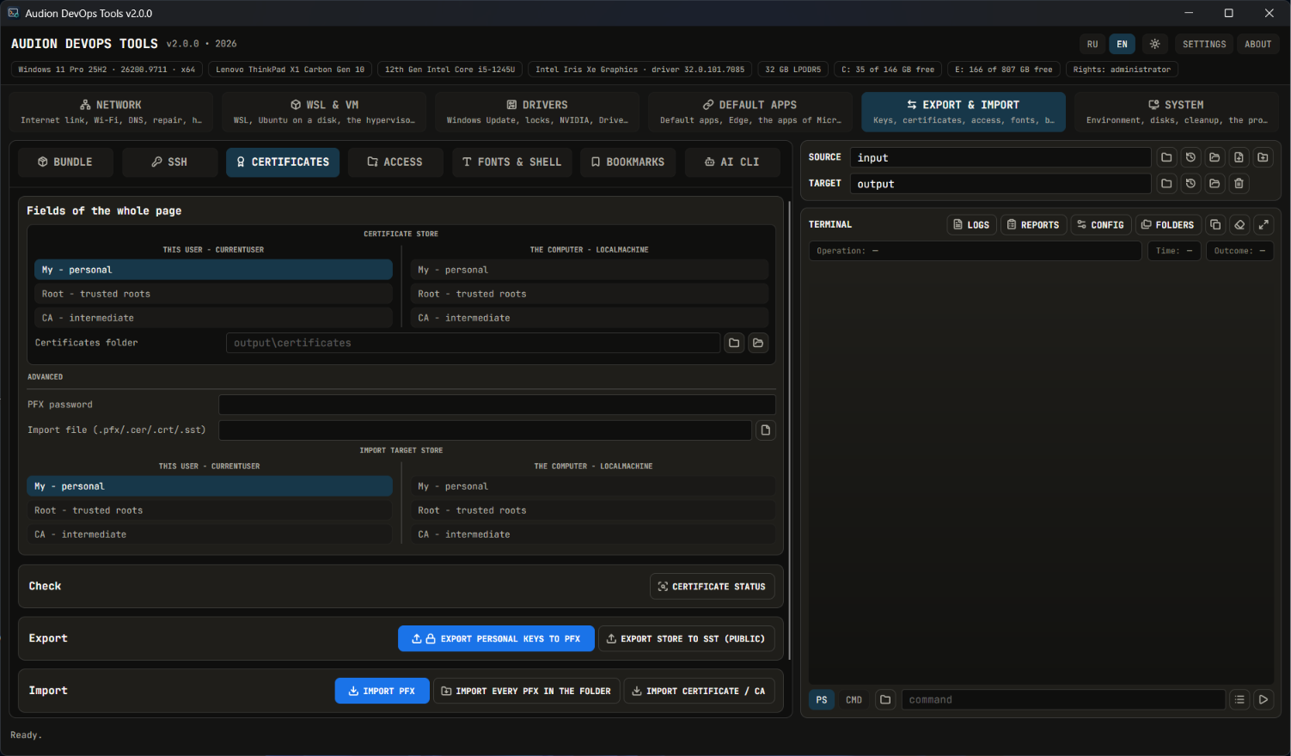
Task: Open the SSH tab
Action: tap(169, 162)
